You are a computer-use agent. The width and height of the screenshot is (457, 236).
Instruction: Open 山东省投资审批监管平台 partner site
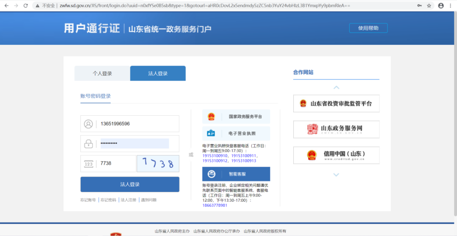coord(336,103)
